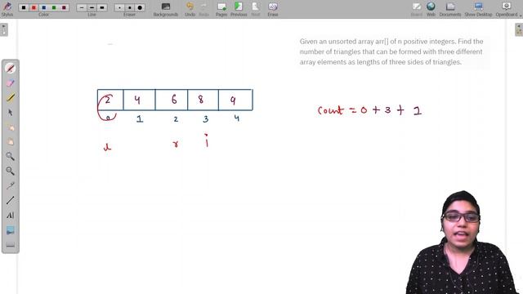Pick the medium eraser size
This screenshot has width=523, height=294.
point(129,7)
